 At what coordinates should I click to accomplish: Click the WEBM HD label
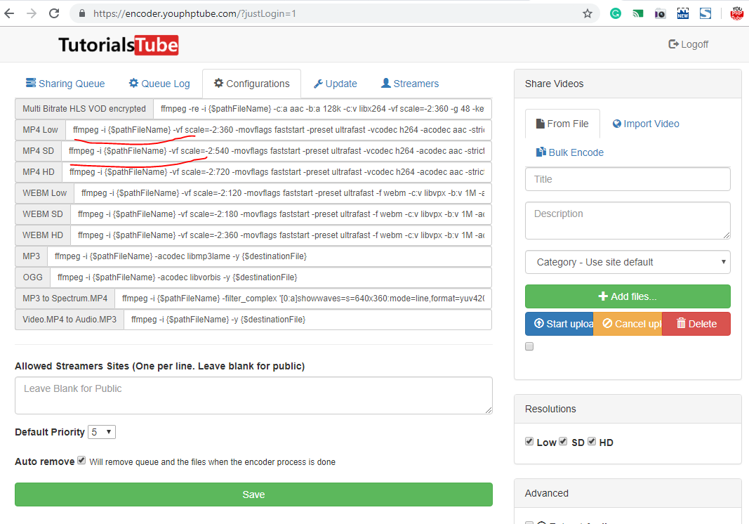click(x=43, y=235)
